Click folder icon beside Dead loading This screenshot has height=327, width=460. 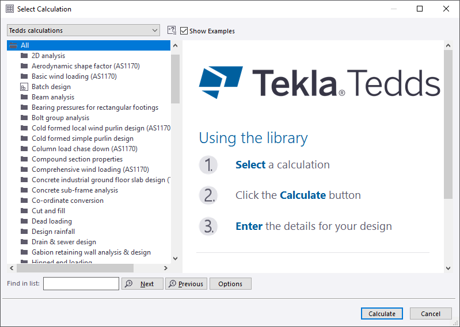(24, 221)
